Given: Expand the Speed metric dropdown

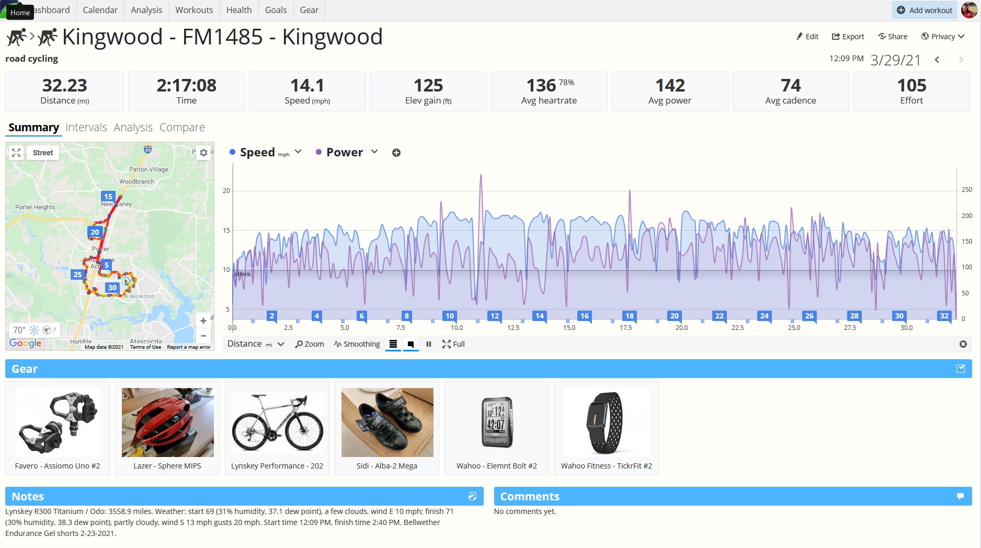Looking at the screenshot, I should [x=298, y=152].
